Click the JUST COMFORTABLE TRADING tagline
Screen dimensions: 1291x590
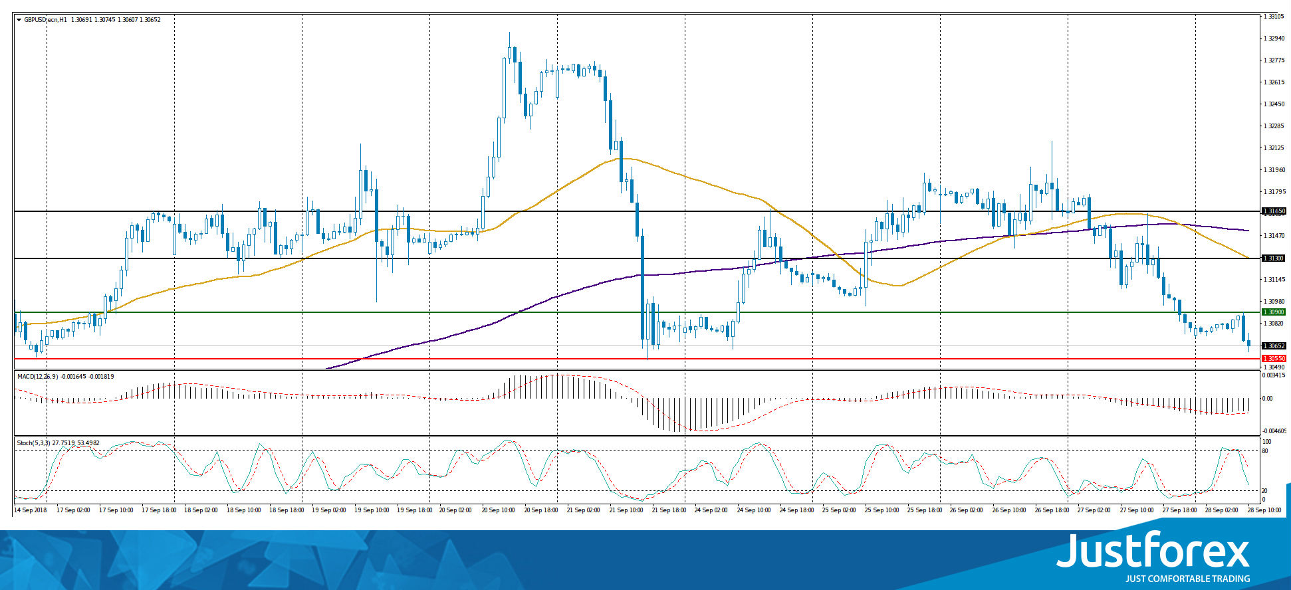pos(1187,579)
